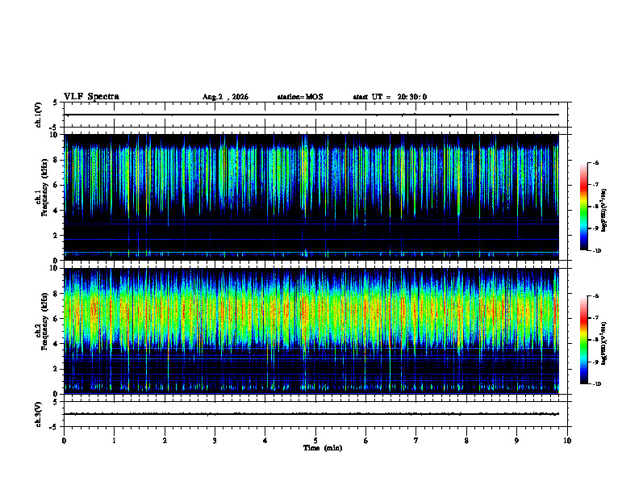Click the "-8" label on ch.1 colorbar
Screen dimensions: 639x494
595,207
